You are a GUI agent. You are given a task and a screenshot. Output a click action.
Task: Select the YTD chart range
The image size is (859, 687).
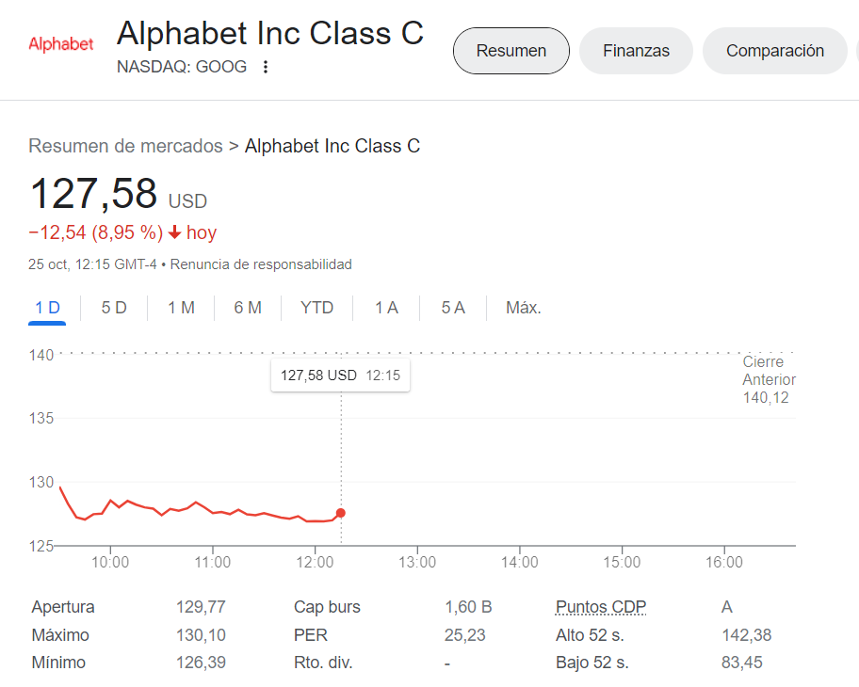click(x=317, y=308)
